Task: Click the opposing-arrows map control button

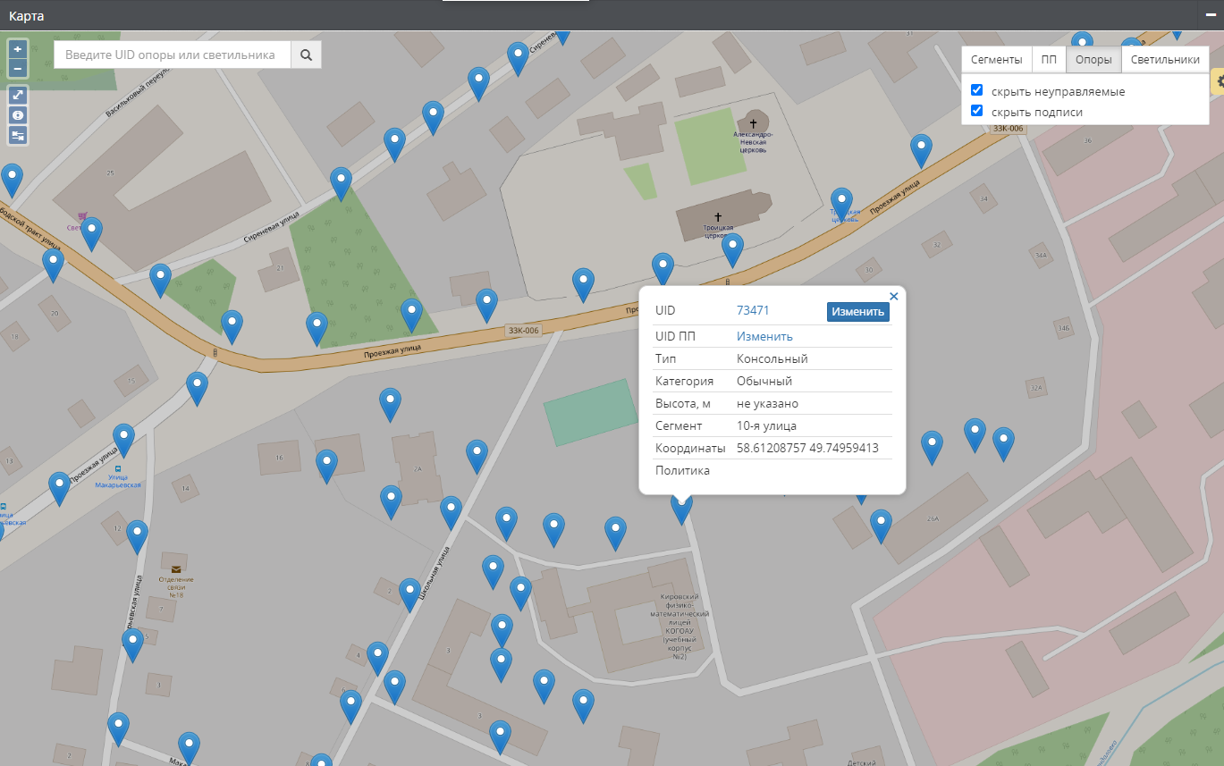Action: tap(18, 135)
